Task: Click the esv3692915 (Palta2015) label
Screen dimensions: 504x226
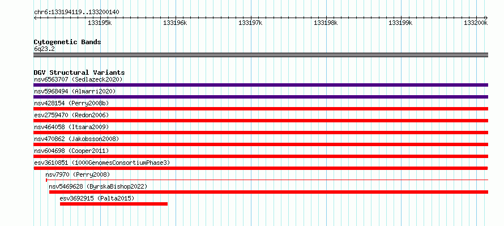Action: 97,198
